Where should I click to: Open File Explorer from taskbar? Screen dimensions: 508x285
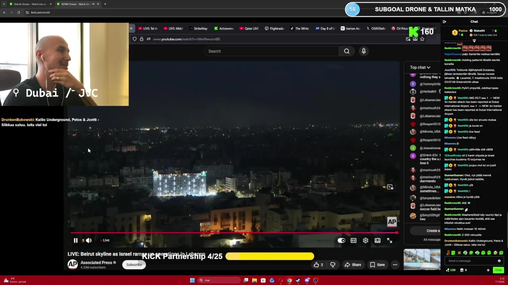tap(254, 280)
